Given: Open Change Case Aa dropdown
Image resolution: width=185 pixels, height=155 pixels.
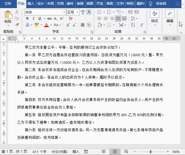Looking at the screenshot, I should [x=57, y=25].
